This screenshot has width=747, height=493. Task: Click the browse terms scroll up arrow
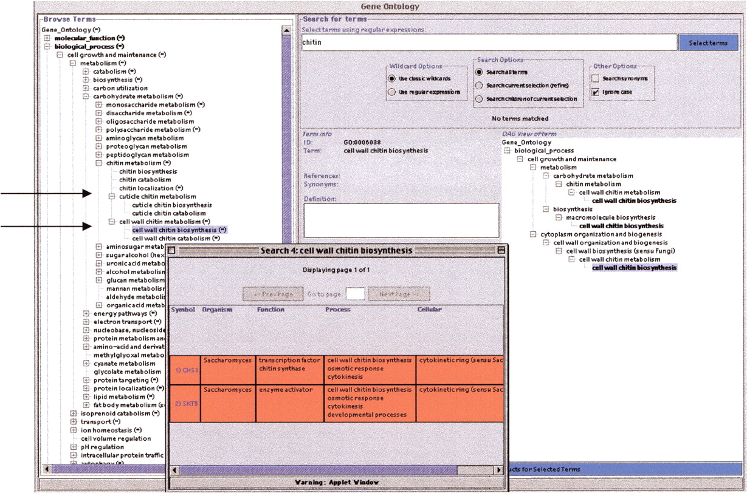286,30
